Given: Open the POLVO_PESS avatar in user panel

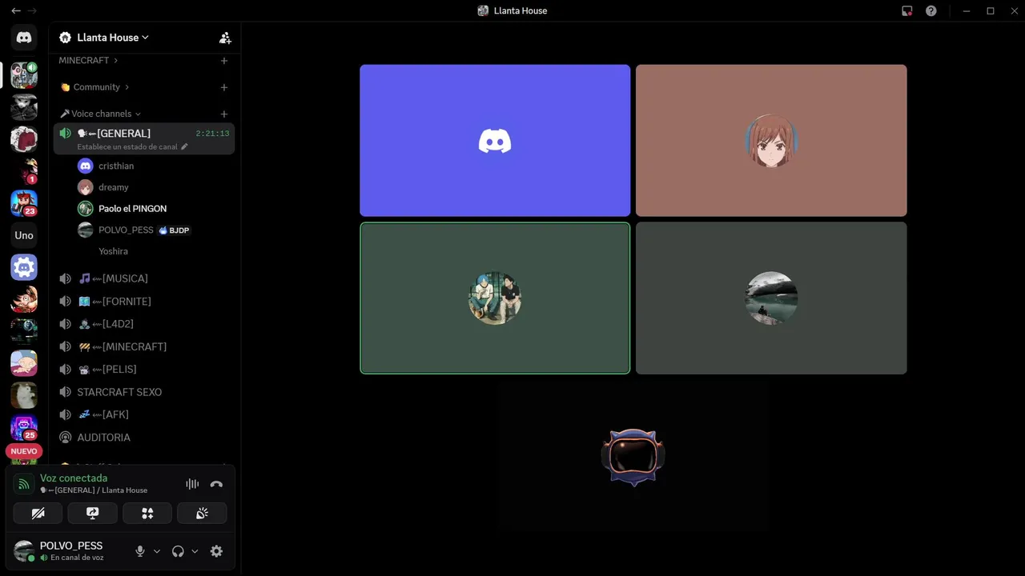Looking at the screenshot, I should (x=24, y=550).
